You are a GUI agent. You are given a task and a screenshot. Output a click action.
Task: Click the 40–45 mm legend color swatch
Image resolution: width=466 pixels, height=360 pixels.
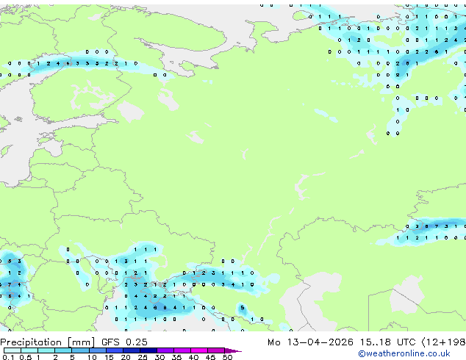coord(199,350)
